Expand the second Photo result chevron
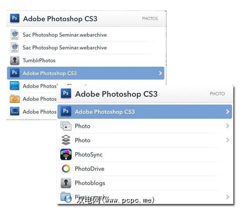 tap(227, 140)
